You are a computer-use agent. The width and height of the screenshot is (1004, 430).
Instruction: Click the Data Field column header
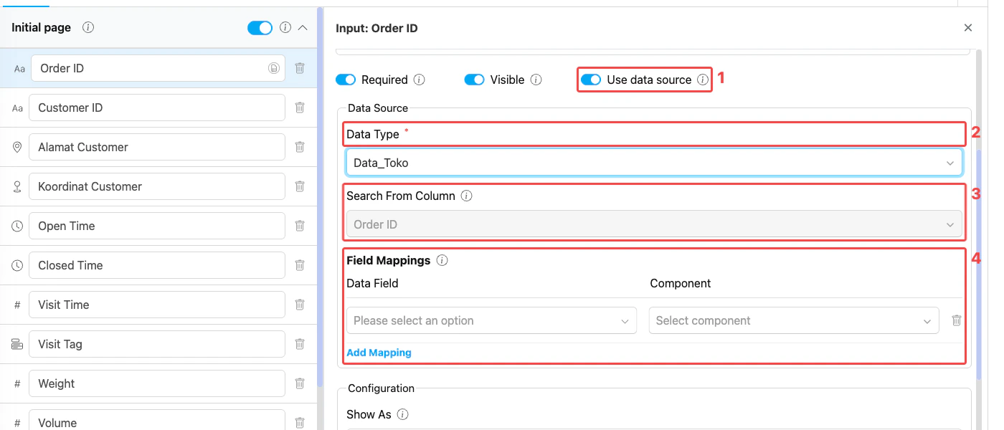click(x=372, y=284)
